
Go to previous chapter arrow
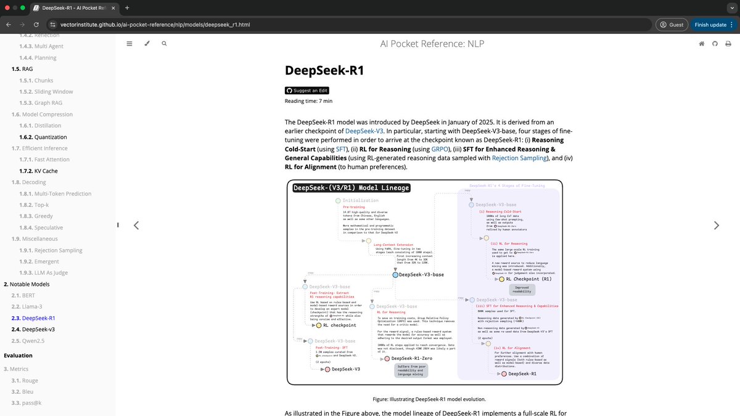136,225
